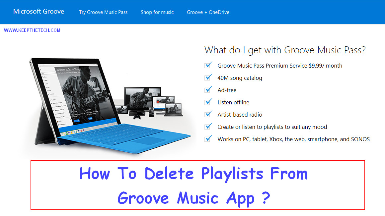Click the text 40M song catalog
This screenshot has height=216, width=385.
pos(240,78)
